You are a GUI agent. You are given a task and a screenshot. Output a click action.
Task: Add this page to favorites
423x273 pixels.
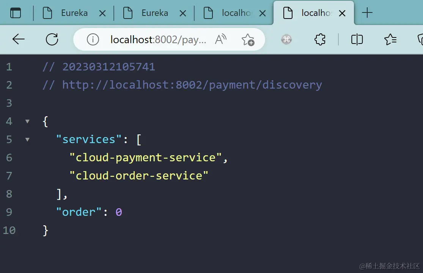248,40
